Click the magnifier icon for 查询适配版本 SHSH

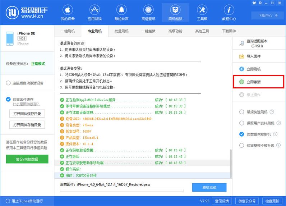(242, 44)
